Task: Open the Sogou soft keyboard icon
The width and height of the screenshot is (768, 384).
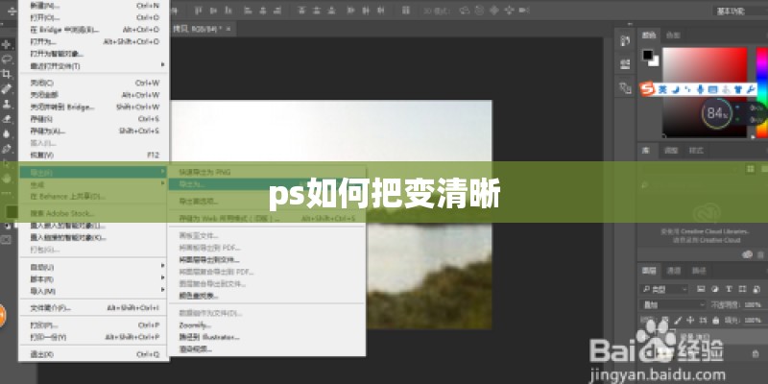Action: click(x=712, y=89)
